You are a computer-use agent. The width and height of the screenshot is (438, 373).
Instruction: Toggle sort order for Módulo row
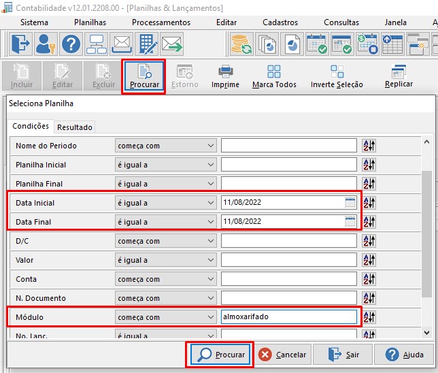(369, 317)
